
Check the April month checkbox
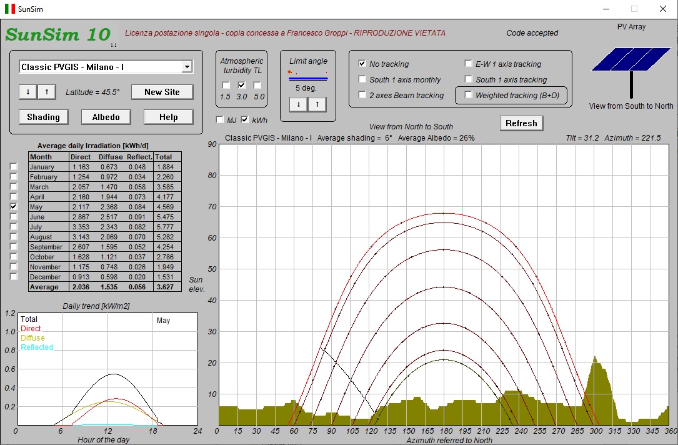tap(14, 196)
